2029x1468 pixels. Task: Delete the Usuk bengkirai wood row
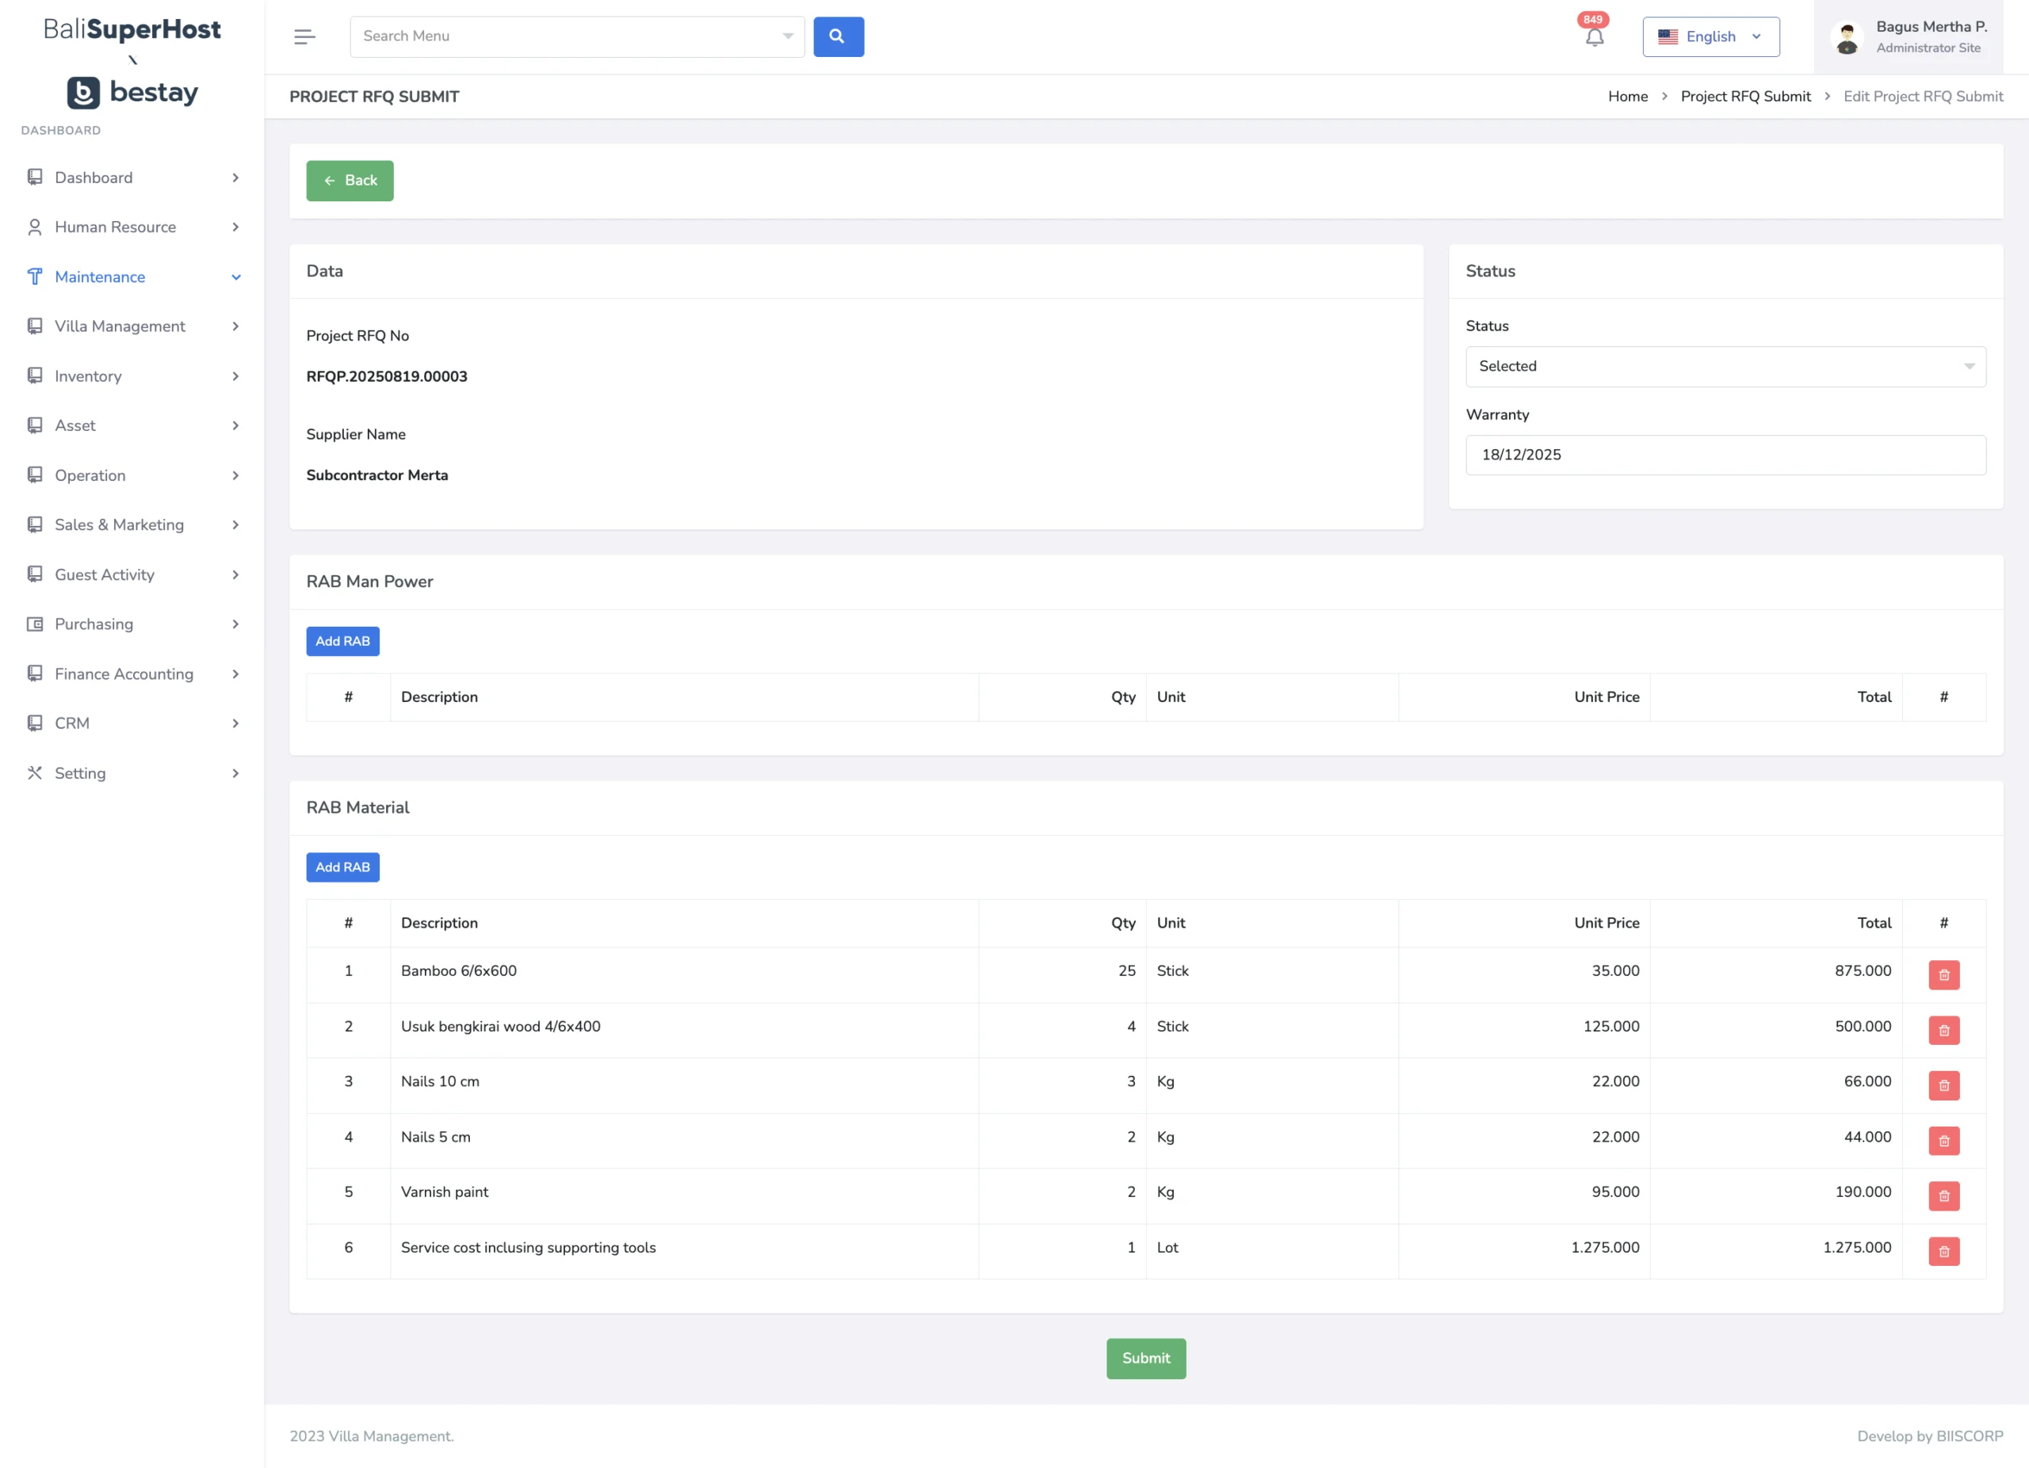pyautogui.click(x=1943, y=1031)
